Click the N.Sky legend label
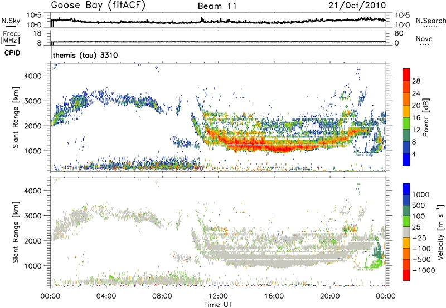The image size is (446, 308). (x=11, y=21)
